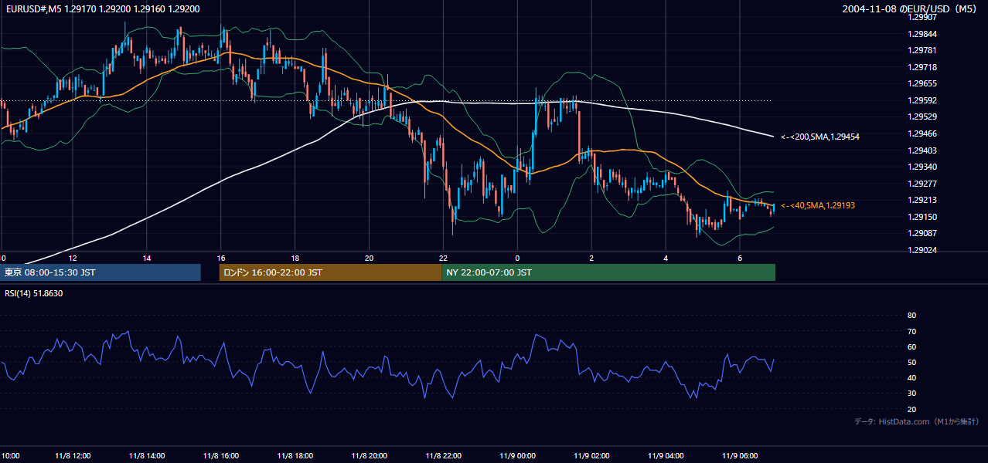Image resolution: width=988 pixels, height=463 pixels.
Task: Click hour label 6 under the price chart
Action: pyautogui.click(x=740, y=258)
